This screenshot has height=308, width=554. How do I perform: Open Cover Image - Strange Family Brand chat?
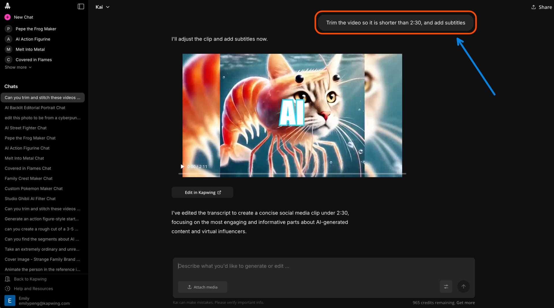click(x=42, y=259)
